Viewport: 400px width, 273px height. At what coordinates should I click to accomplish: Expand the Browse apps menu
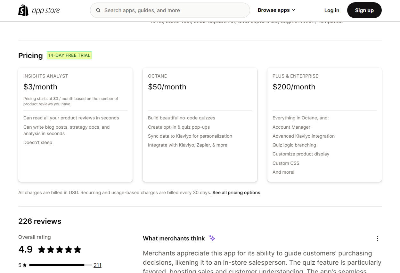276,10
